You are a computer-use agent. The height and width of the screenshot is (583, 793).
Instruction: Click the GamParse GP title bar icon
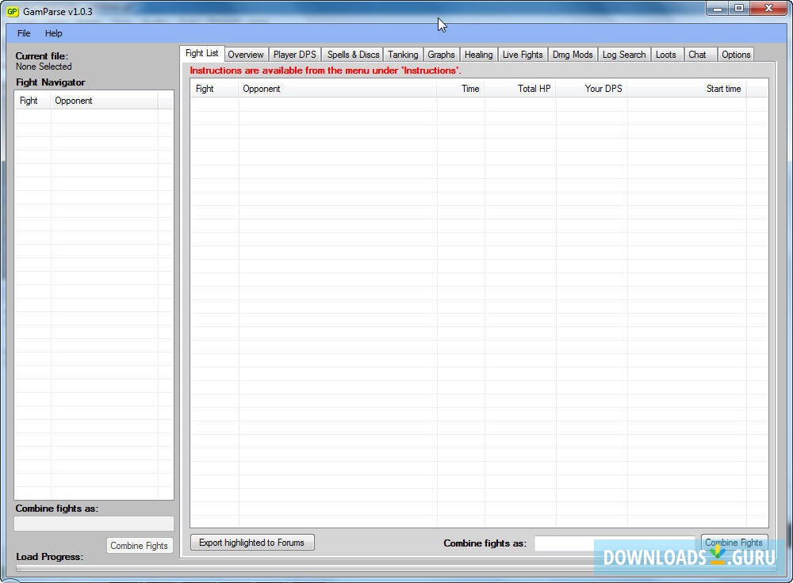pyautogui.click(x=12, y=12)
